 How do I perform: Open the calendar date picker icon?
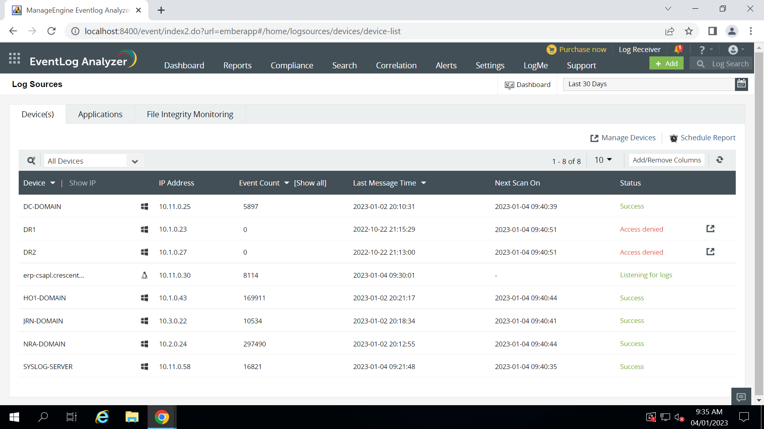pos(741,84)
